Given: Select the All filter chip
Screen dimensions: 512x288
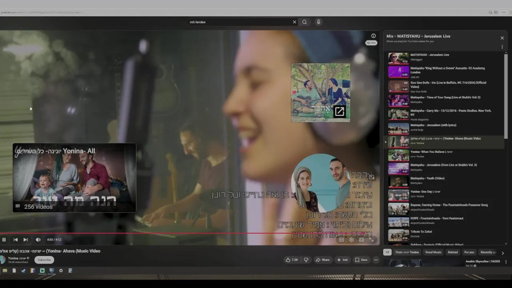Looking at the screenshot, I should [387, 252].
